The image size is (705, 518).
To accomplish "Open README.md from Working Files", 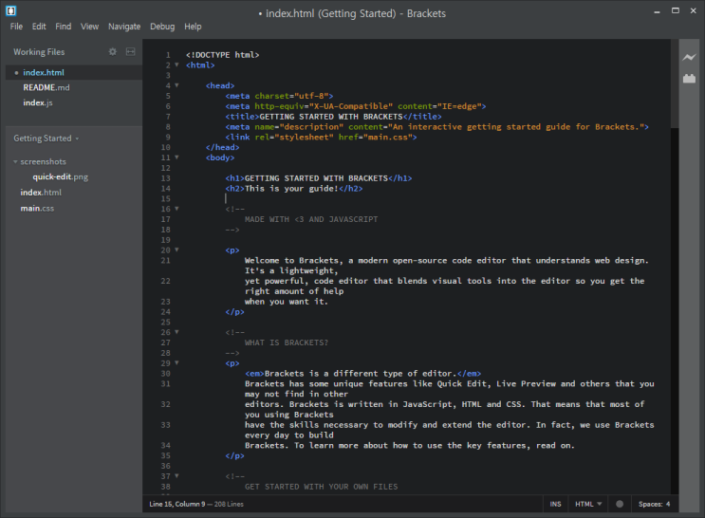I will point(46,87).
